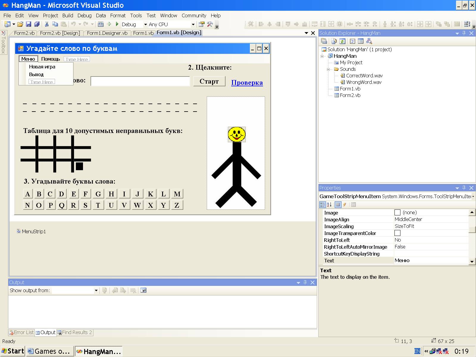This screenshot has width=476, height=357.
Task: Open the Debug configuration dropdown
Action: pos(145,24)
